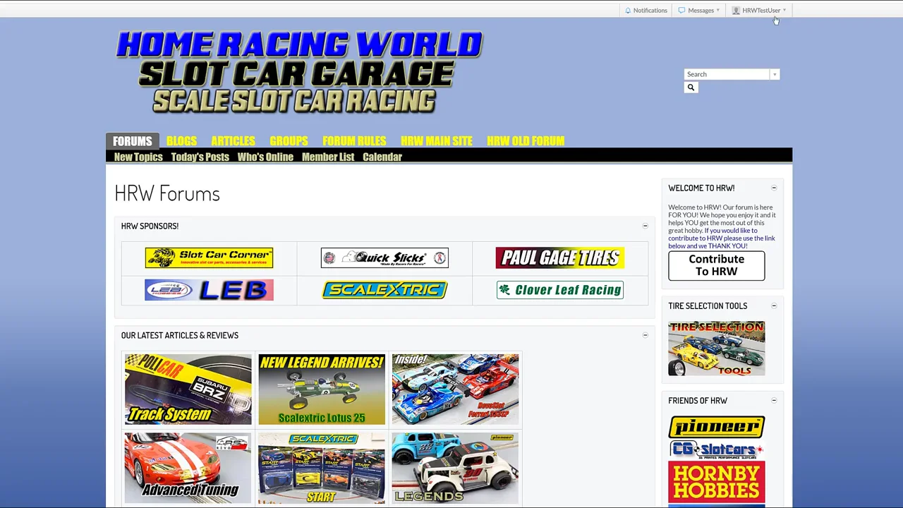Open the Paul Gage Tires sponsor banner
Screen dimensions: 903x508
pos(560,258)
